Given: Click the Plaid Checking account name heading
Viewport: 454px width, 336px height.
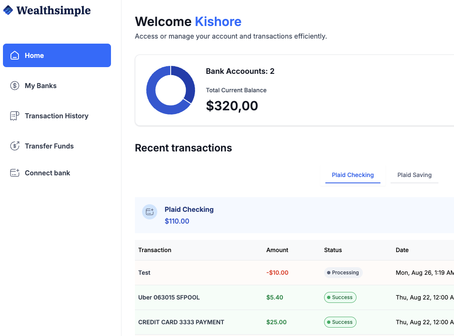Looking at the screenshot, I should point(189,209).
